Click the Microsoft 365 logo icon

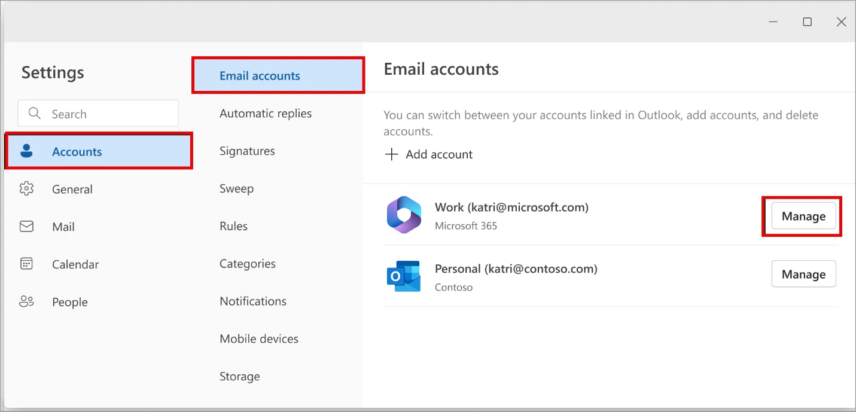404,215
